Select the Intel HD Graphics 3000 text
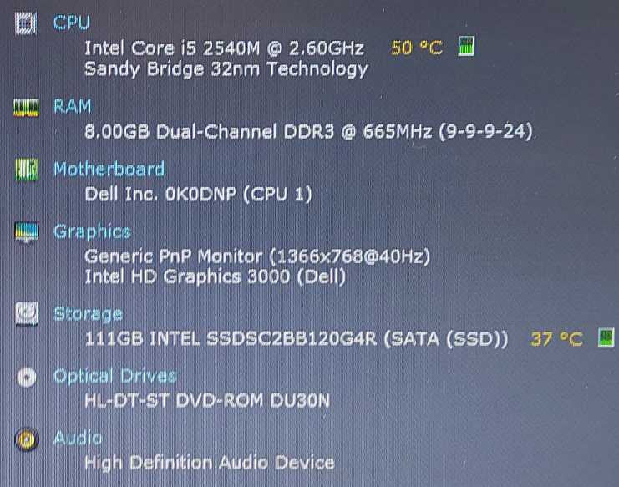 tap(187, 276)
